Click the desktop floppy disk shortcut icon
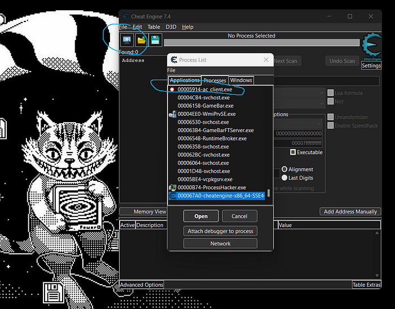Screen dimensions: 395x309 click(53, 293)
